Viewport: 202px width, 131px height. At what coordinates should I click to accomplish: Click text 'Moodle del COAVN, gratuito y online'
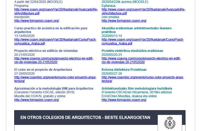(40, 96)
